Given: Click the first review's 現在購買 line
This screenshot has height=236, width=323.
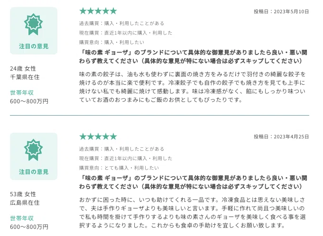Looking at the screenshot, I should (x=126, y=33).
